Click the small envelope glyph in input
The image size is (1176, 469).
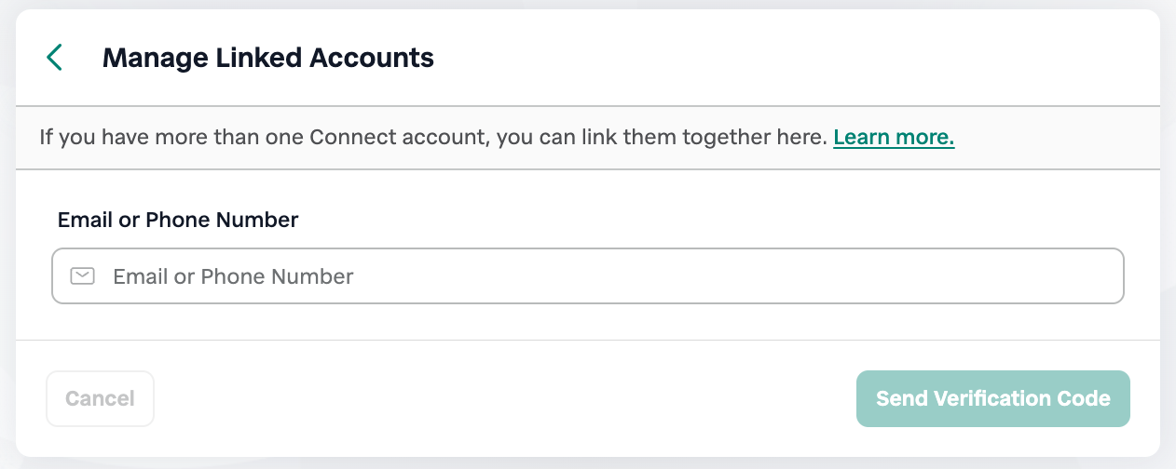(x=83, y=276)
